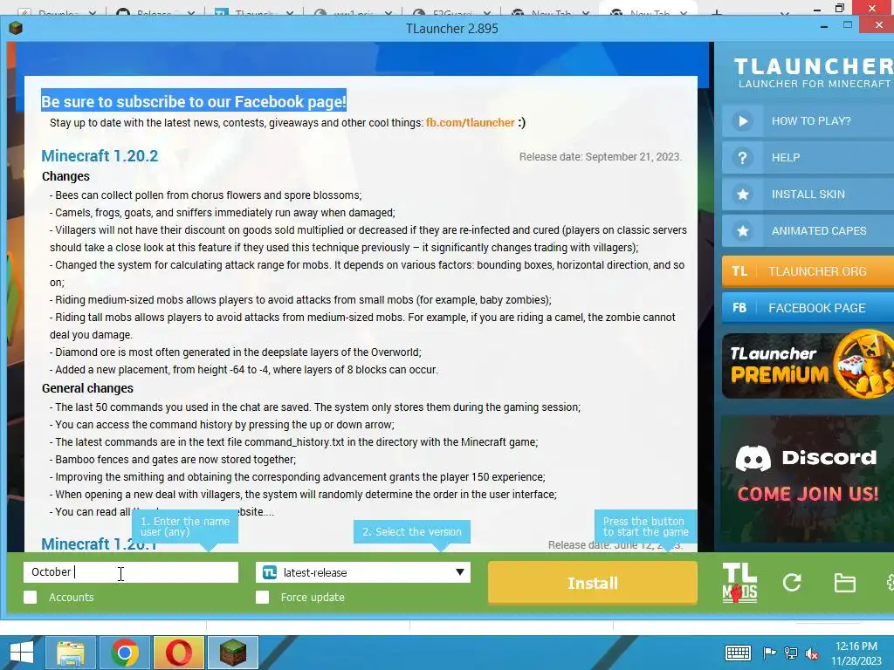Open the game folder icon
894x670 pixels.
coord(844,583)
